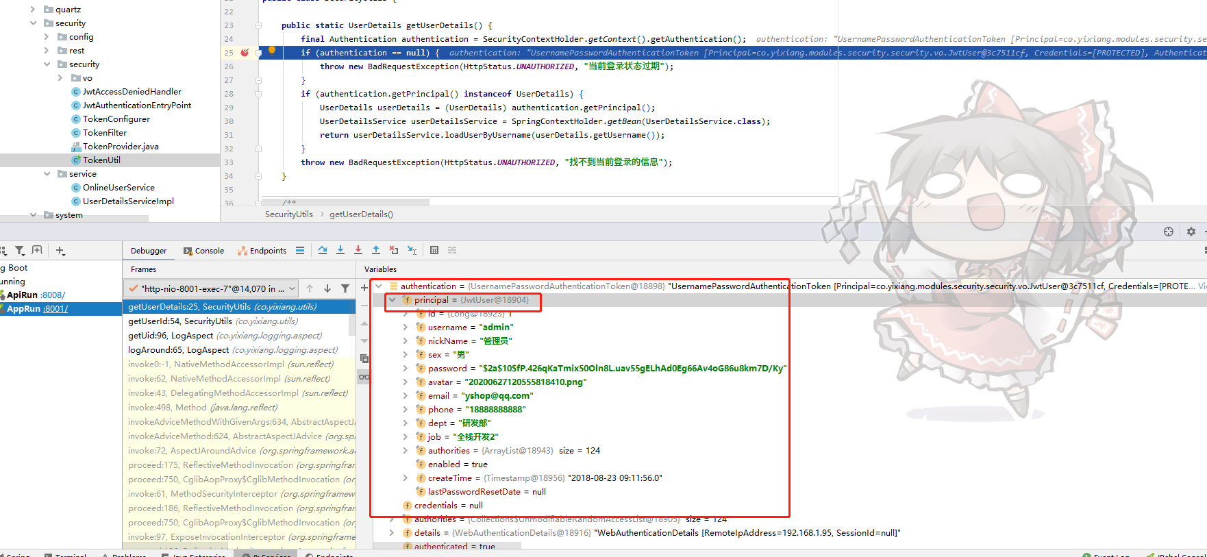Collapse the authentication variable node
This screenshot has height=557, width=1207.
click(x=379, y=286)
